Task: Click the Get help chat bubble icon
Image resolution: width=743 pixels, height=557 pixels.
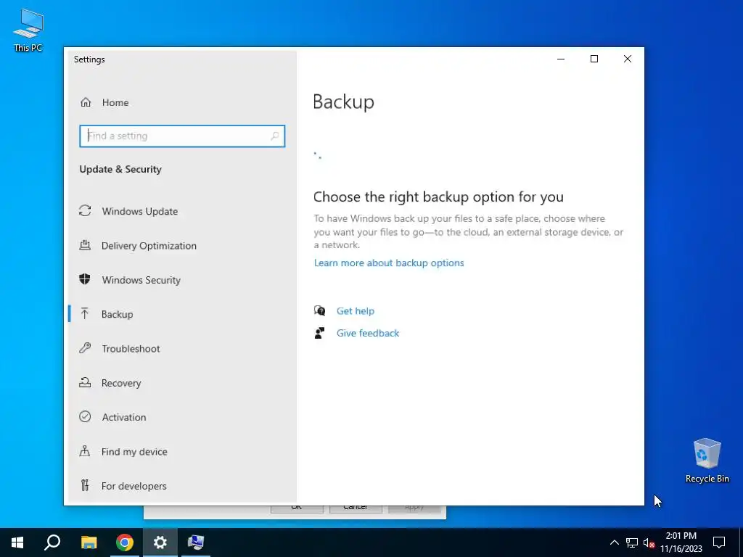Action: (320, 310)
